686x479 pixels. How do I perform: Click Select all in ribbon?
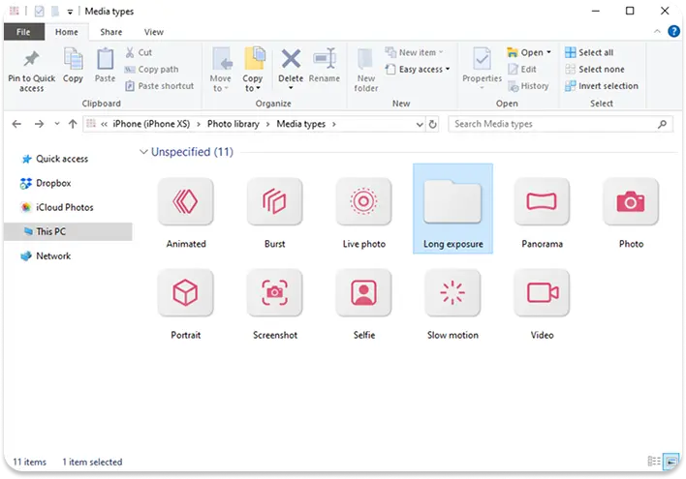[589, 52]
